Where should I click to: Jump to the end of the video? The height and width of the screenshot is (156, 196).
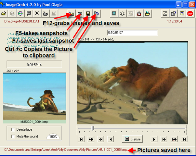[x=184, y=139]
